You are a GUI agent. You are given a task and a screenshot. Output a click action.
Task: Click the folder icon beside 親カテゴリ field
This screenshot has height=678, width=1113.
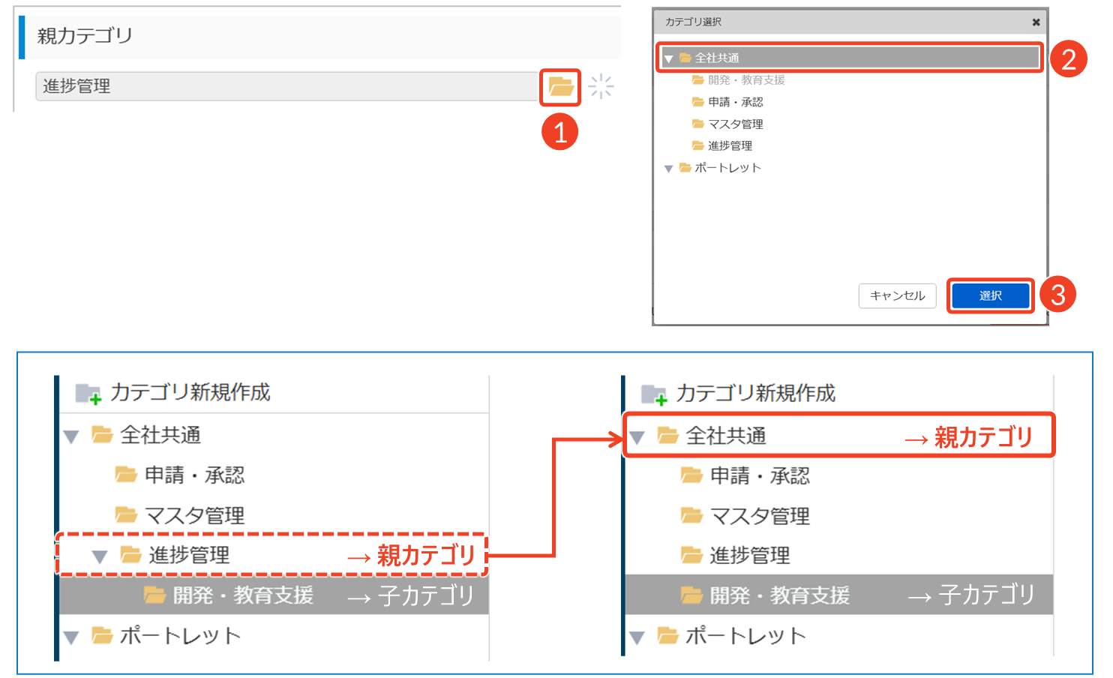[x=560, y=87]
